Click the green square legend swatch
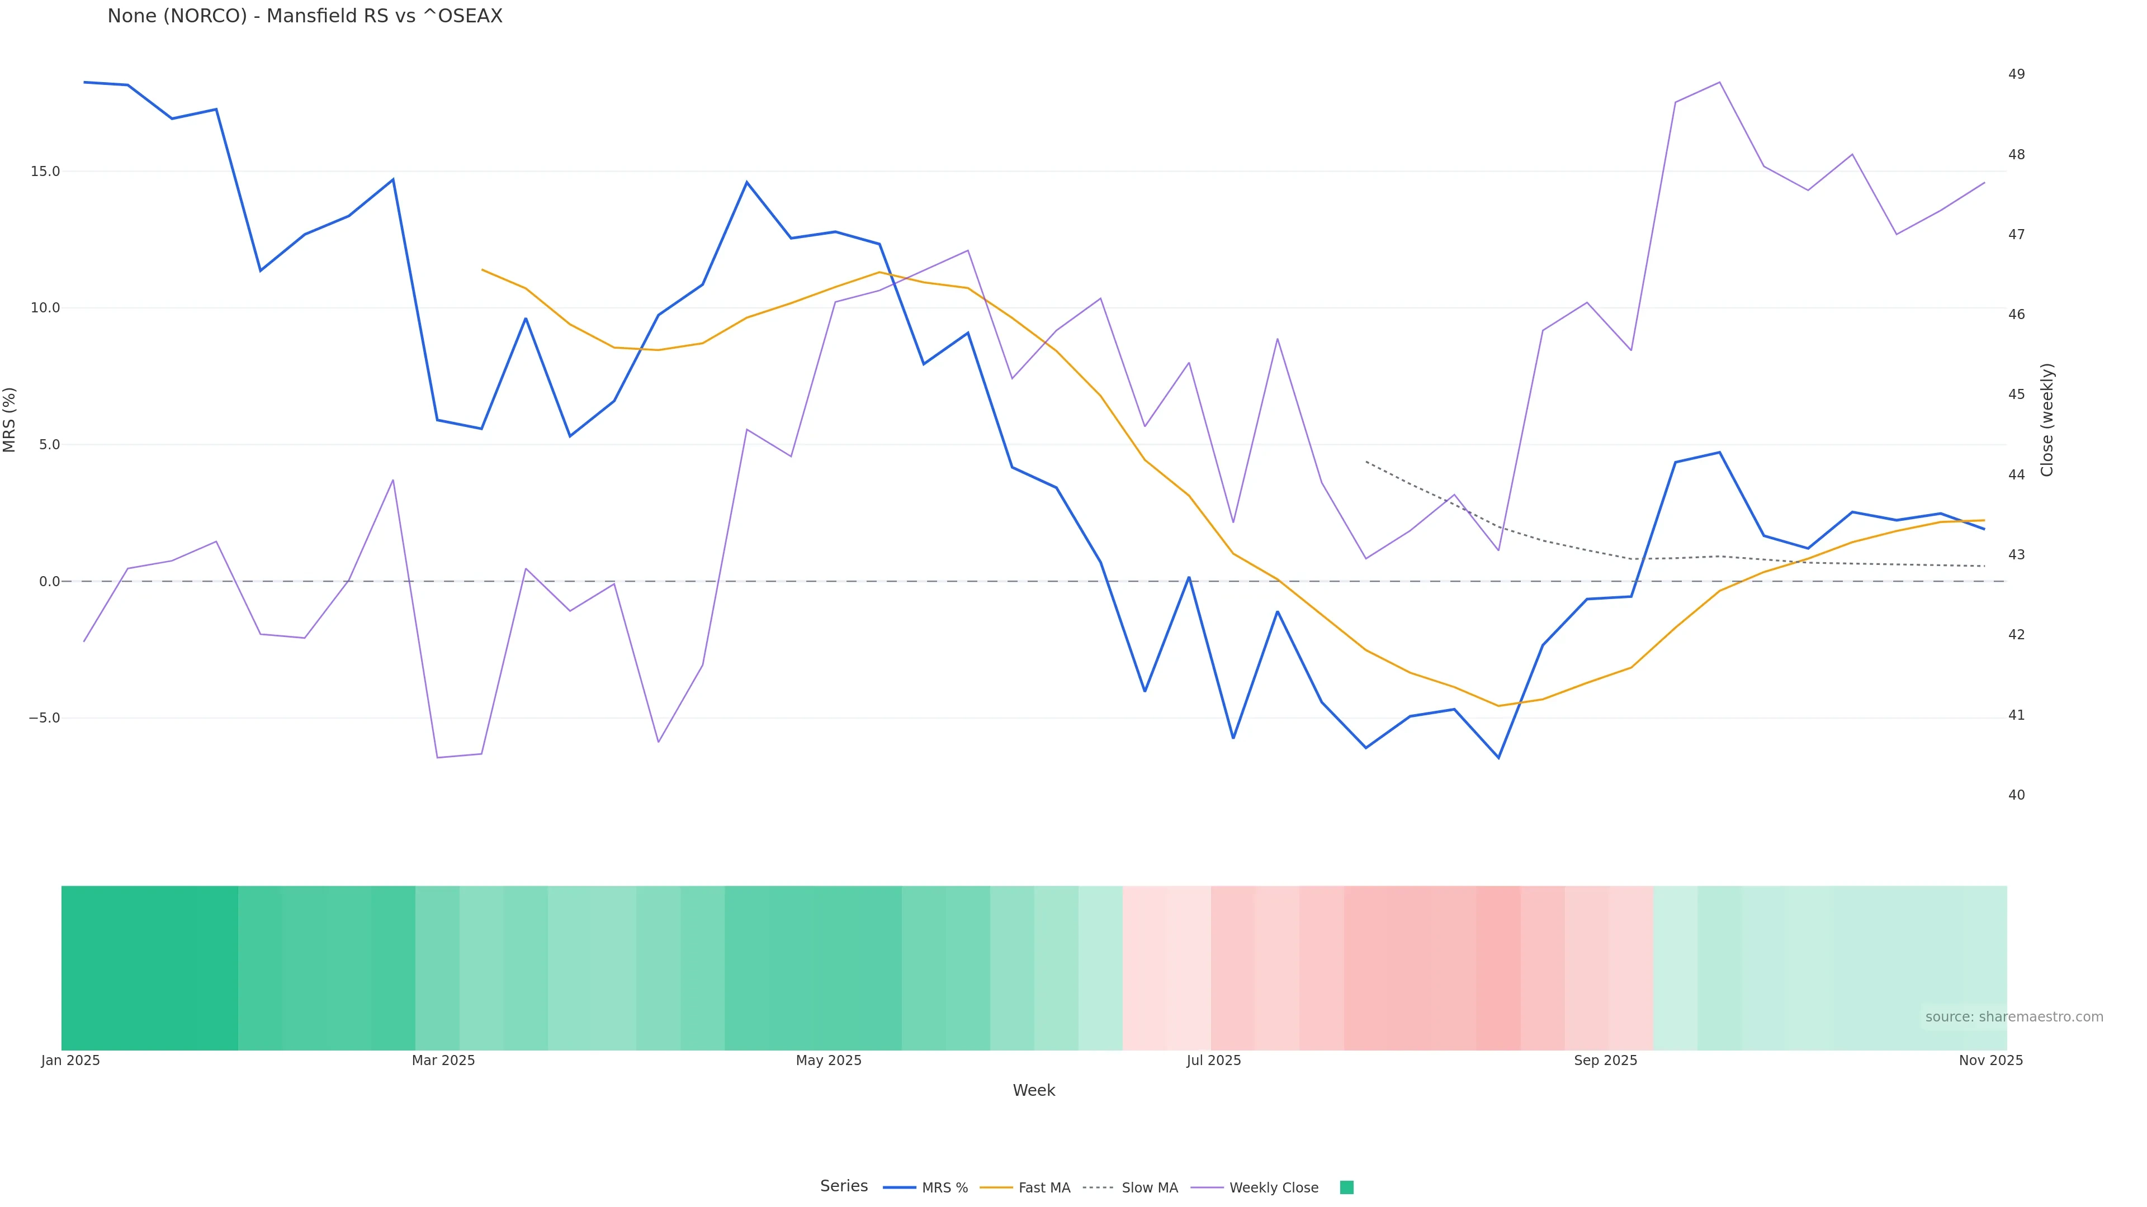This screenshot has width=2147, height=1207. [1346, 1188]
